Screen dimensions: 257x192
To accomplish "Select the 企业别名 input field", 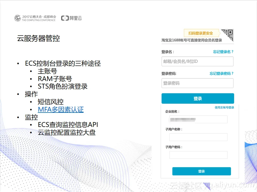I will (x=198, y=119).
